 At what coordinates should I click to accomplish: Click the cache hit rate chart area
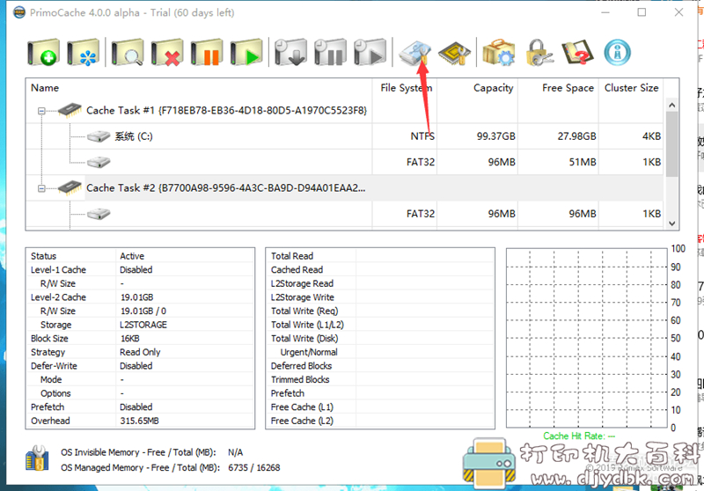(x=586, y=339)
